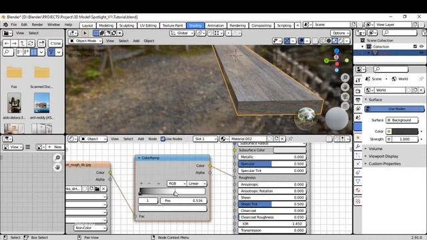Open Slot 1 material slot dropdown
The image size is (427, 240).
coord(205,139)
